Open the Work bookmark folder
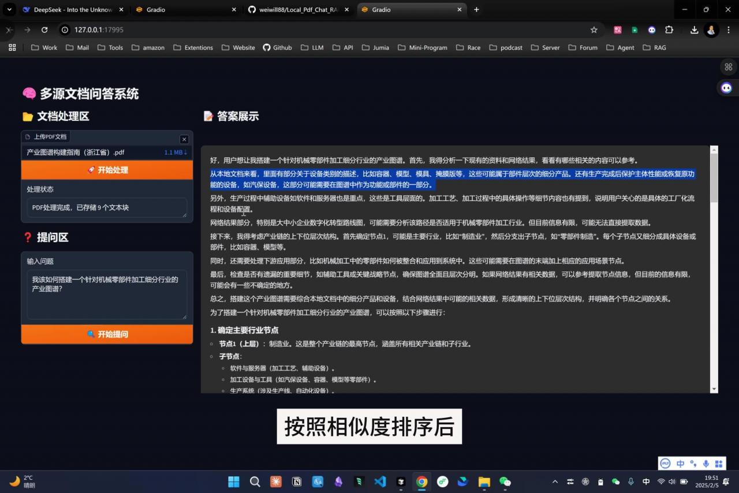The image size is (739, 493). click(x=44, y=47)
